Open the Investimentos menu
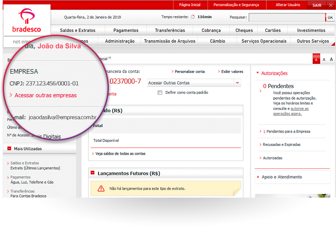 pyautogui.click(x=311, y=30)
